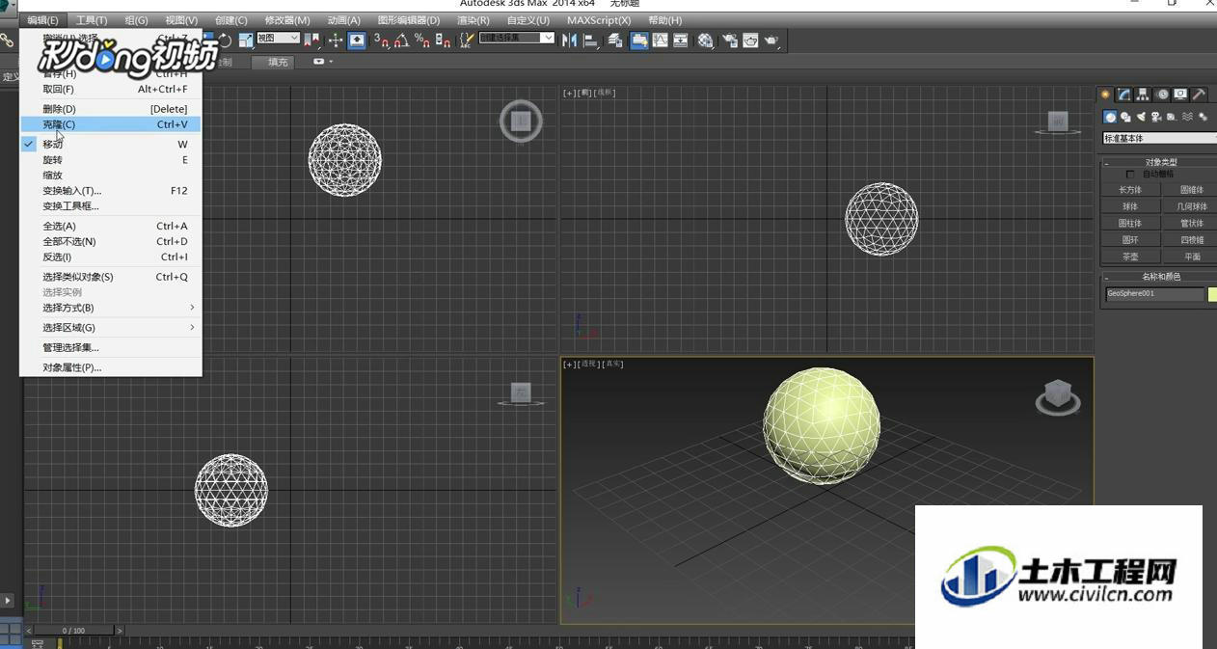Choose Rotate (旋转) from the Edit menu
Image resolution: width=1217 pixels, height=649 pixels.
[x=111, y=160]
